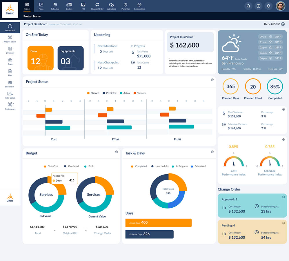Open the Schedule calendar icon
The image size is (289, 261).
point(55,6)
